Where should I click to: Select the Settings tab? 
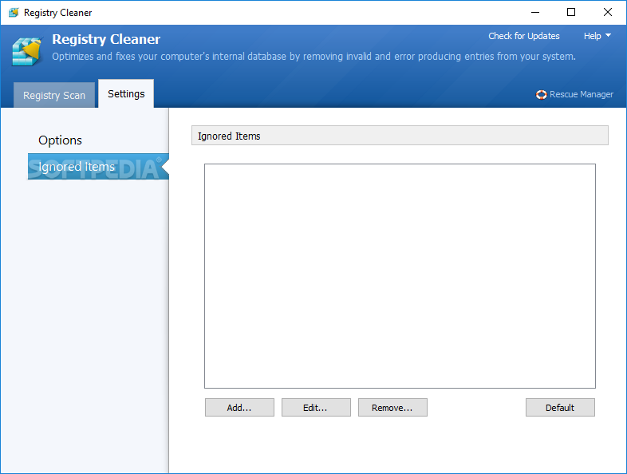[x=126, y=93]
